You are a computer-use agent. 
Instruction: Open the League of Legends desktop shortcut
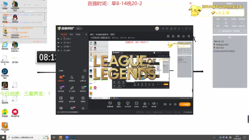(x=15, y=46)
